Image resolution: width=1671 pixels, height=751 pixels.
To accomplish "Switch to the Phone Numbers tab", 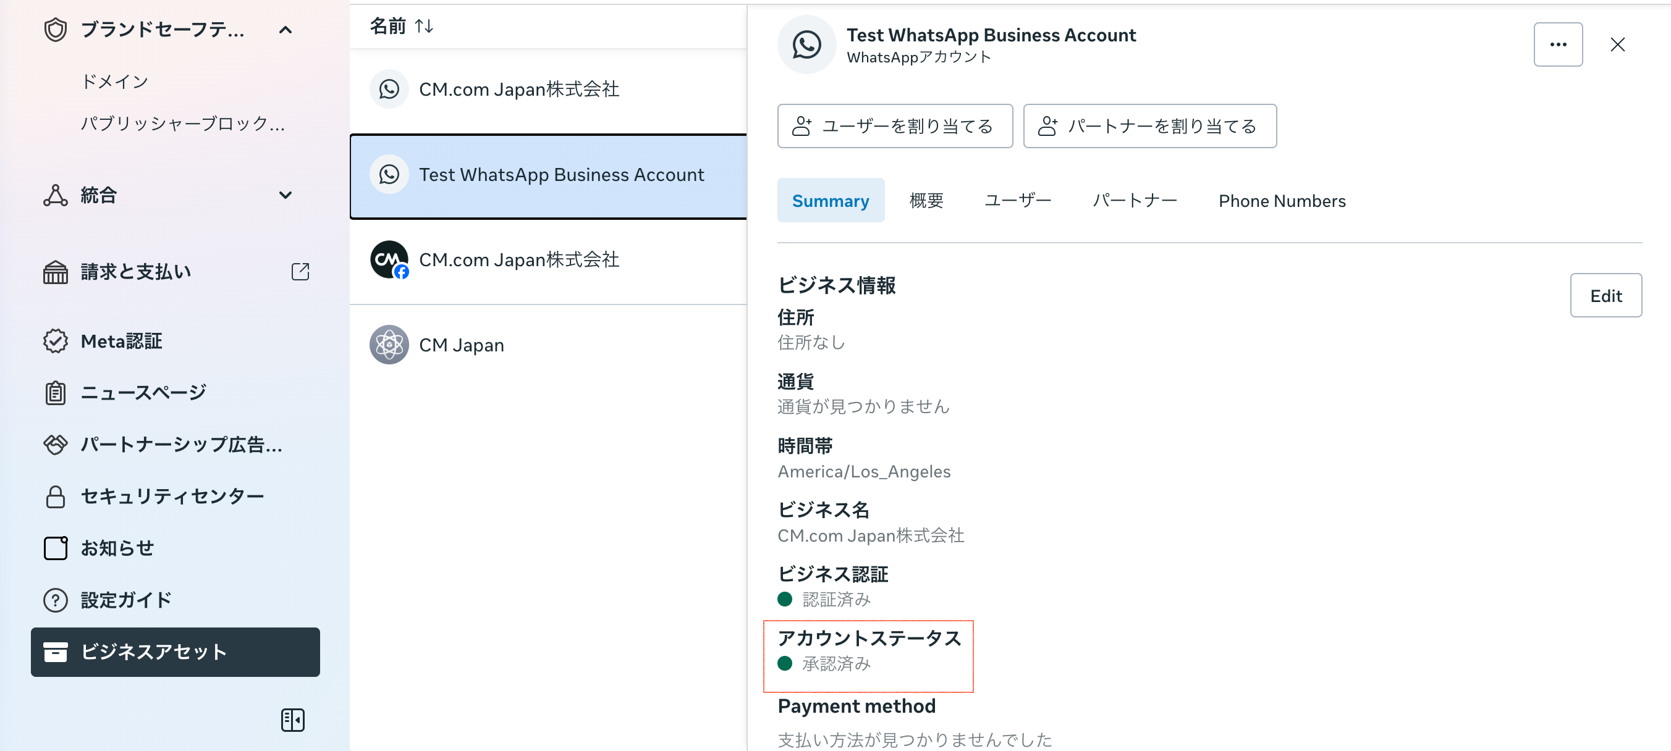I will [x=1281, y=201].
